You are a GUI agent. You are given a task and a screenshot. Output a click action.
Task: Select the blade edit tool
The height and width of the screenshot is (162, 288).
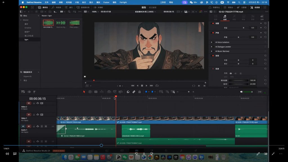click(96, 92)
